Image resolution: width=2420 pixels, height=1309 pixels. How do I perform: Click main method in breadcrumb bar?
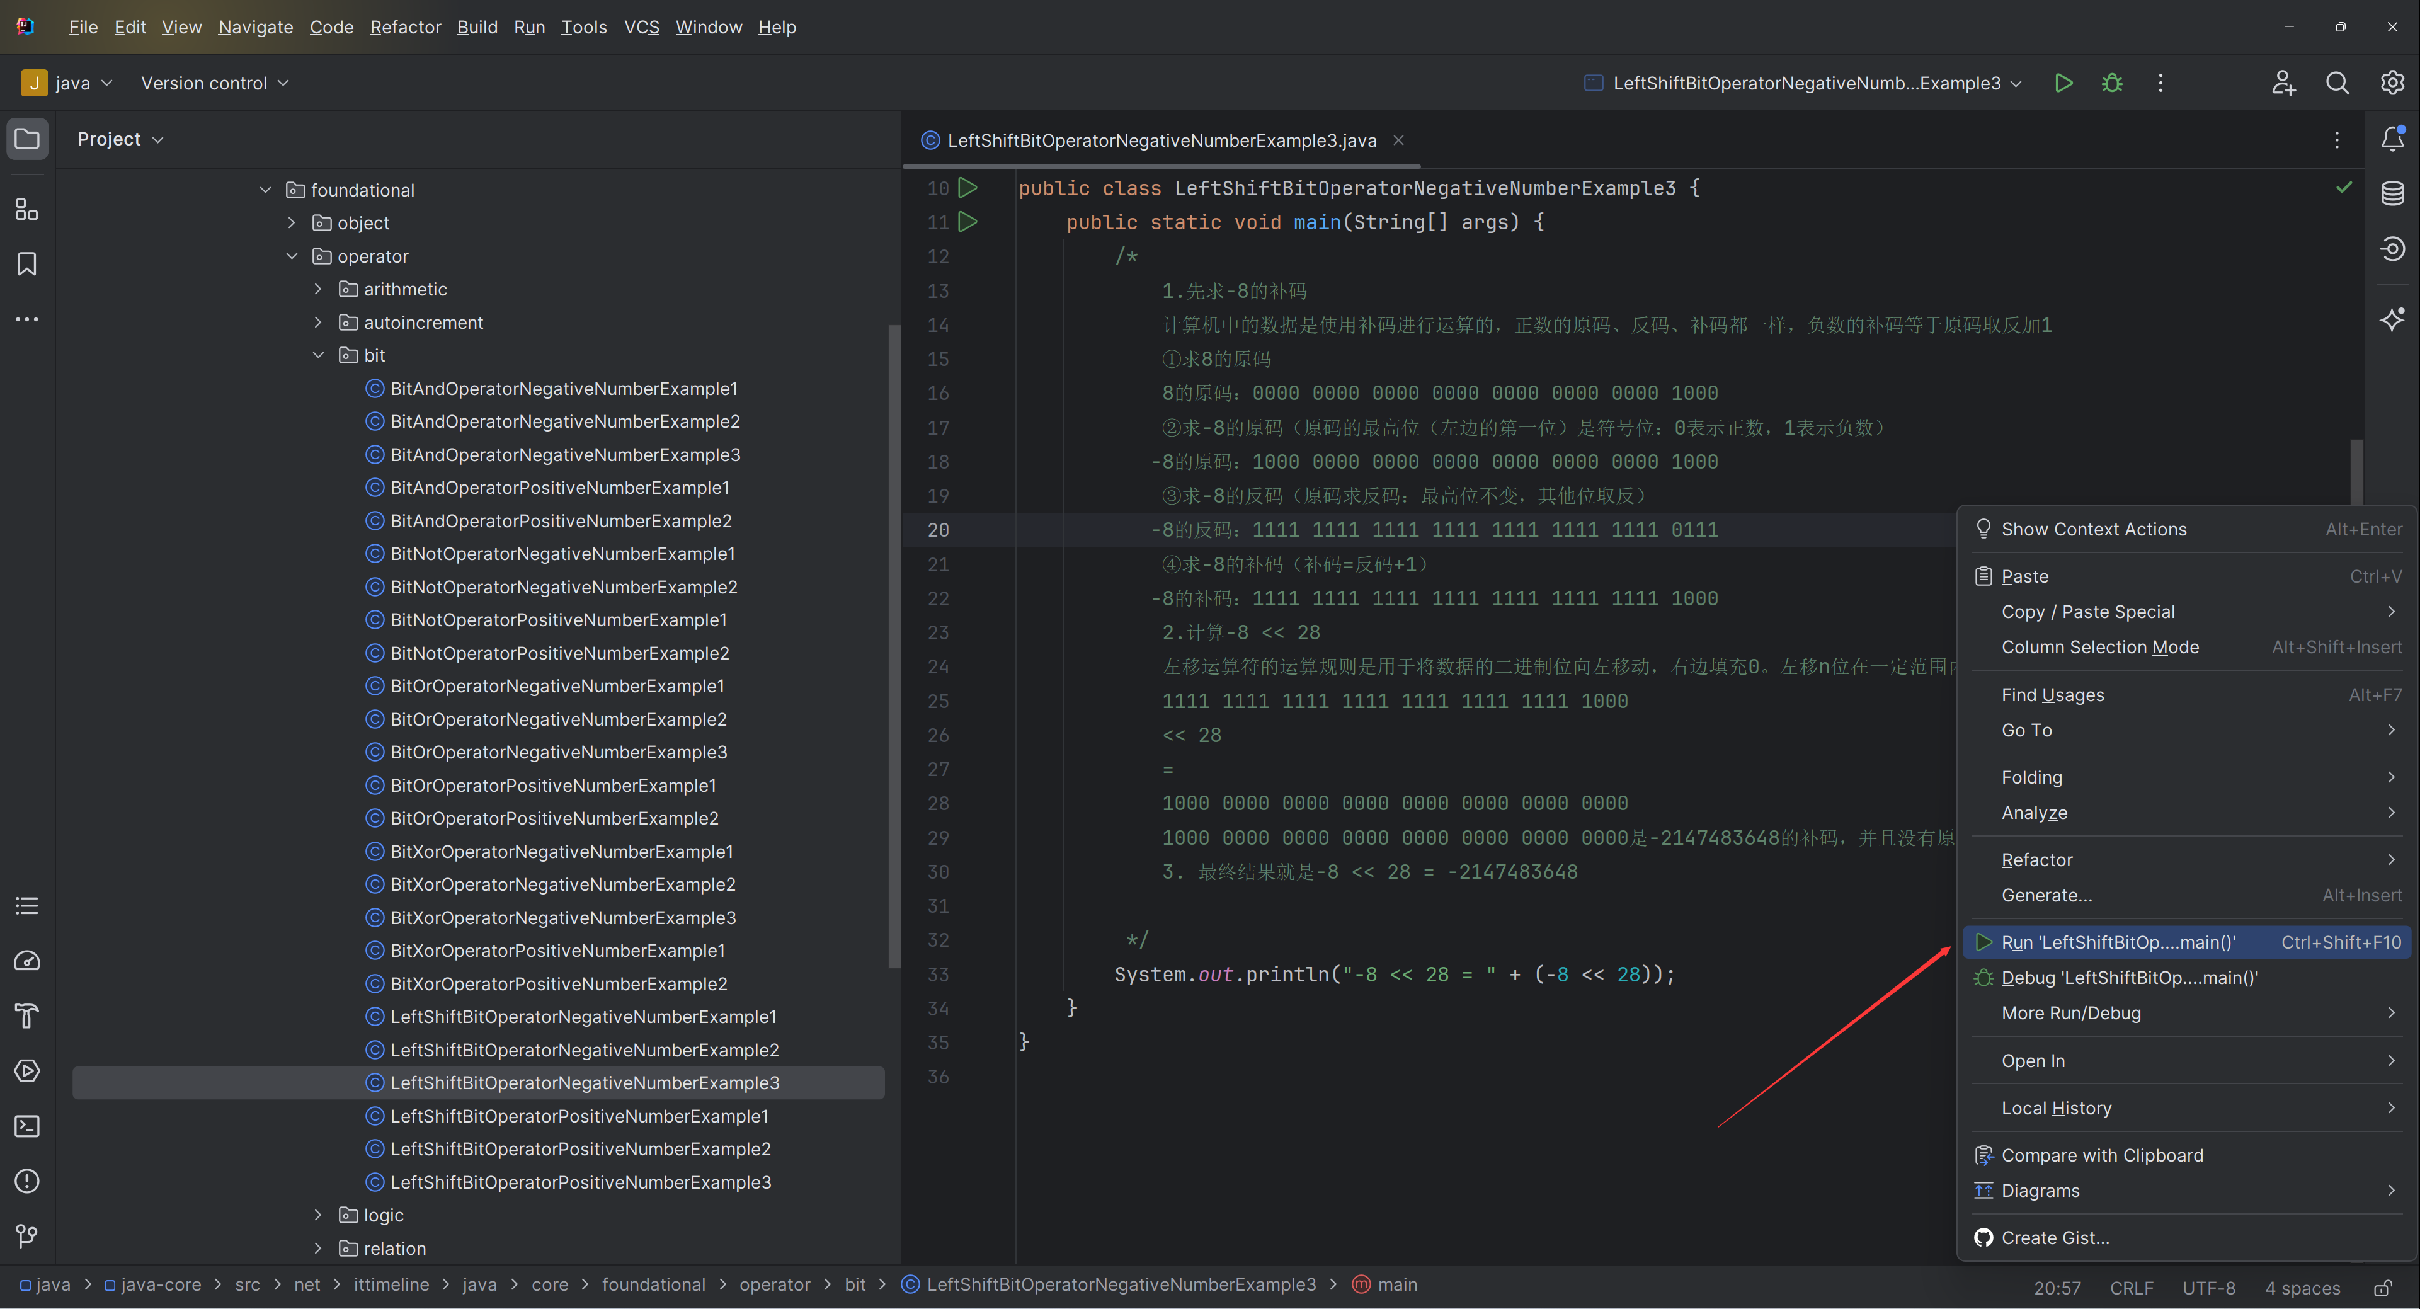1384,1284
